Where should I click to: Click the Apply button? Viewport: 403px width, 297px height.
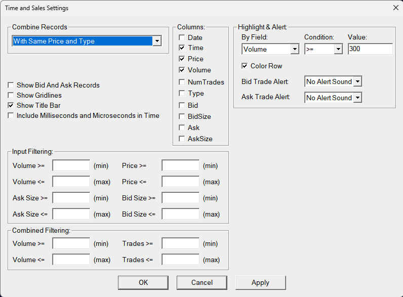260,282
